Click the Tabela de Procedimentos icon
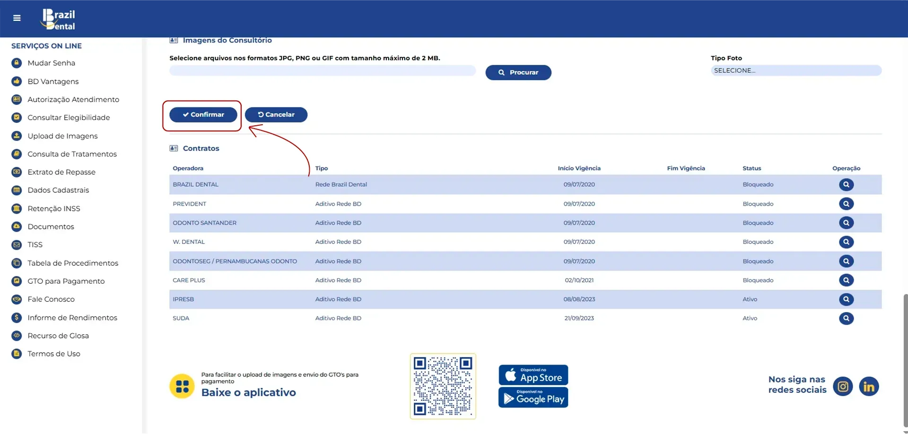This screenshot has width=908, height=434. pos(17,263)
